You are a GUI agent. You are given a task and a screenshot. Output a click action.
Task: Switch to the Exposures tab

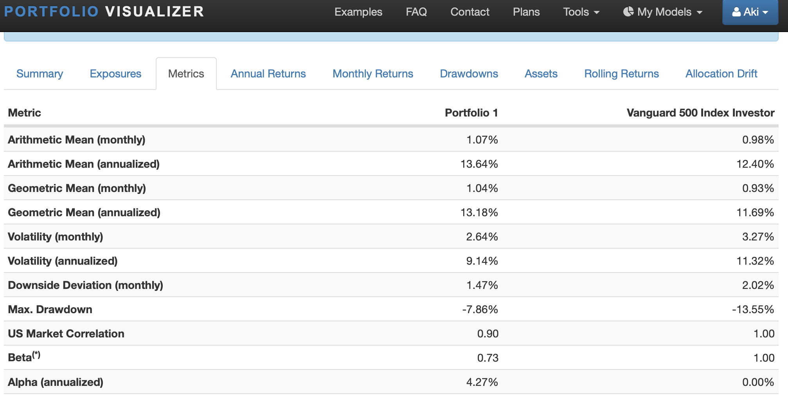115,74
